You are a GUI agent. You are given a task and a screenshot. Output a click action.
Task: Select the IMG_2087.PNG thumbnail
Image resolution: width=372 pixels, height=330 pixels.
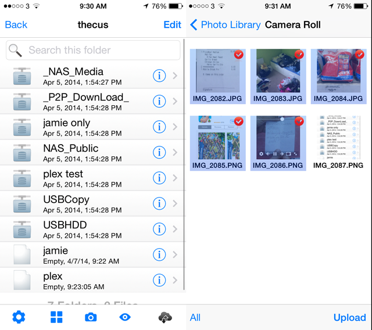pyautogui.click(x=339, y=137)
